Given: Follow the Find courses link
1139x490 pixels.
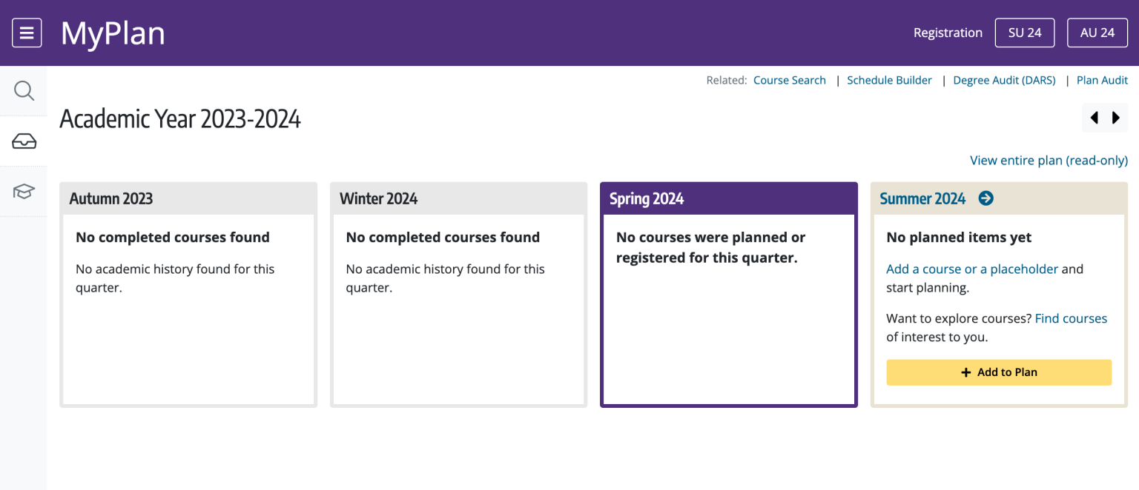Looking at the screenshot, I should (1071, 318).
